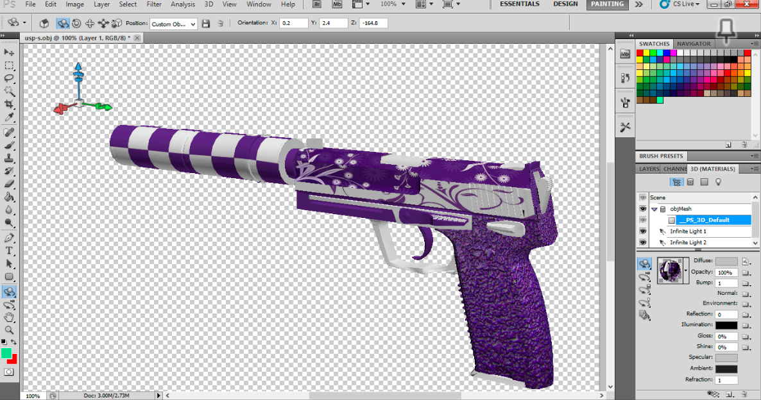Open Mini Bridge from the application bar

click(337, 4)
